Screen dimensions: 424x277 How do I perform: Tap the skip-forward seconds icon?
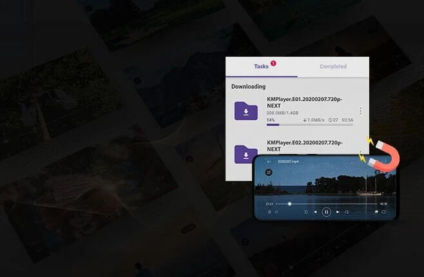pyautogui.click(x=347, y=212)
